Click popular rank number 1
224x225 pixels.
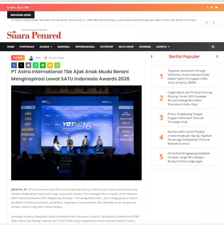click(x=161, y=76)
